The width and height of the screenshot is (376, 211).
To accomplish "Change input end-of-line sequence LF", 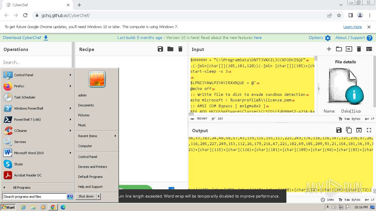I will pyautogui.click(x=370, y=119).
